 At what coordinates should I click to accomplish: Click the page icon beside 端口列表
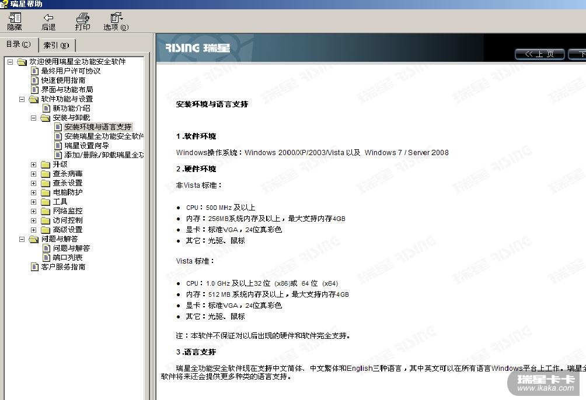46,258
